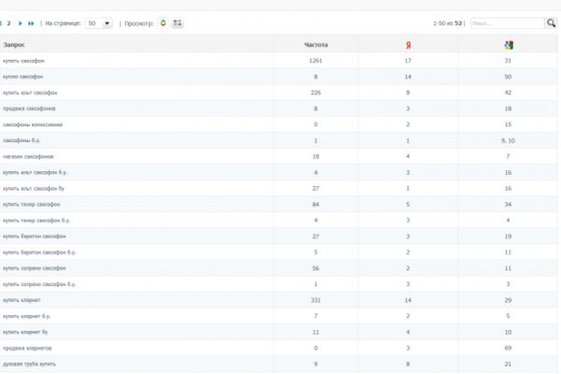Select the query 'купить кларнет'

pos(22,300)
